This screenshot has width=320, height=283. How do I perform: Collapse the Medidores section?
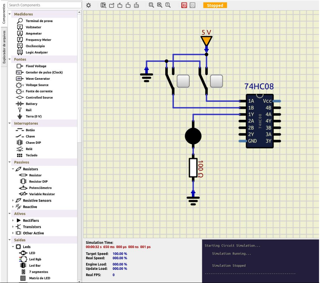pyautogui.click(x=10, y=14)
